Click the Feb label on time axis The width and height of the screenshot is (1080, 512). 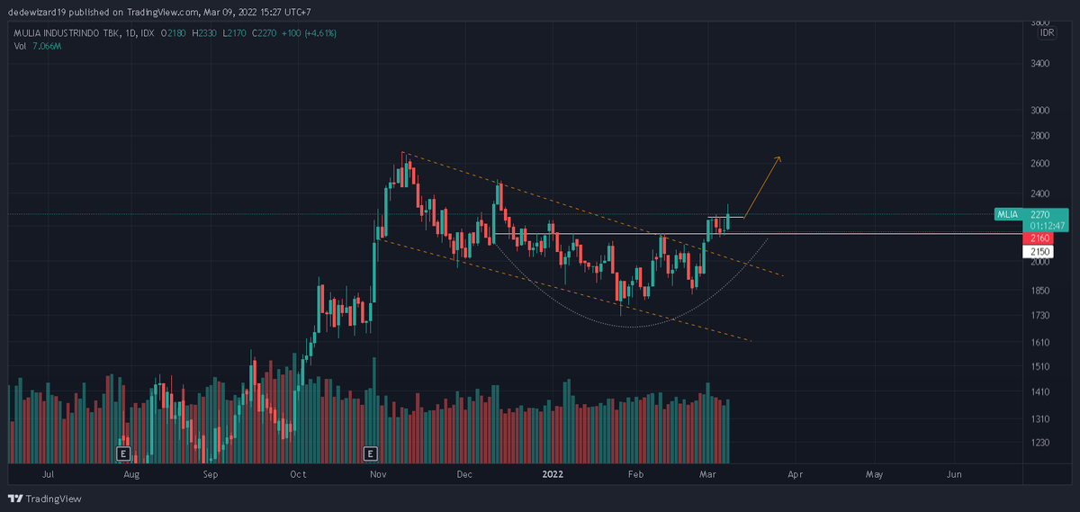click(x=634, y=473)
